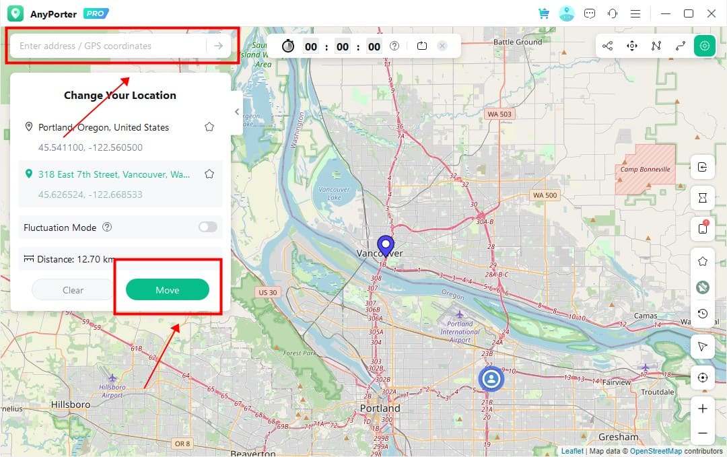Zoom out the map with minus
This screenshot has height=457, width=727.
click(702, 433)
